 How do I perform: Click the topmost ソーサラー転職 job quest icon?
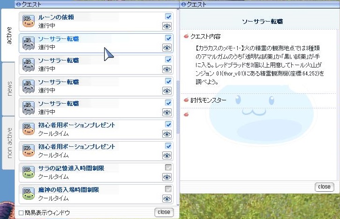coord(29,43)
